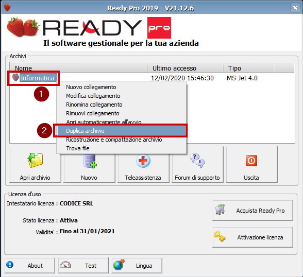Click the Test label

click(91, 266)
